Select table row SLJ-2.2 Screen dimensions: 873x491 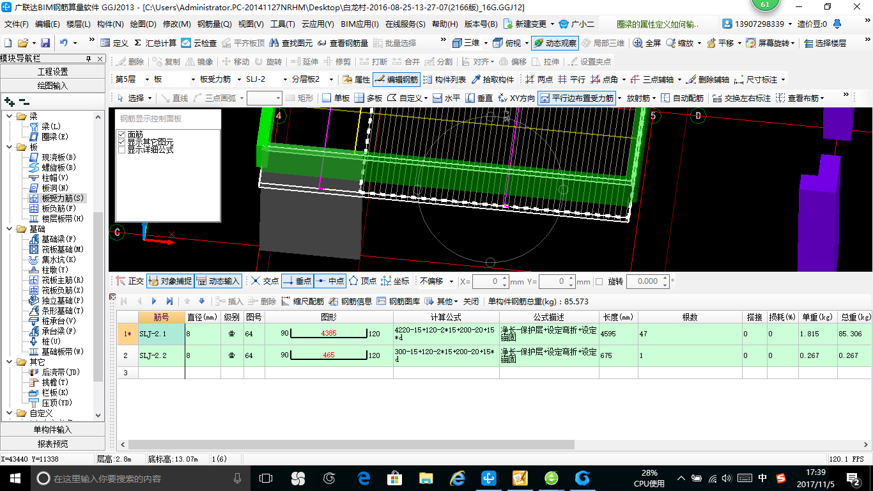(494, 355)
